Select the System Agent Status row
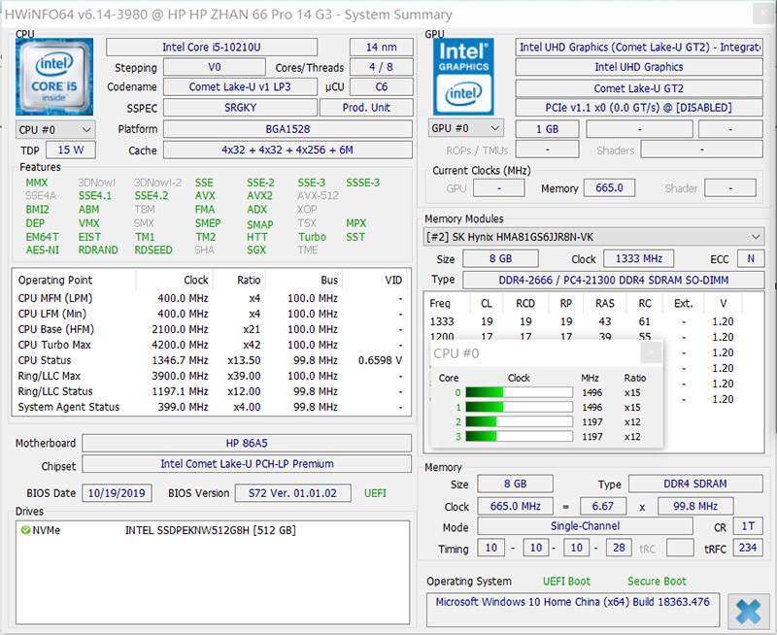Image resolution: width=777 pixels, height=635 pixels. pyautogui.click(x=211, y=407)
